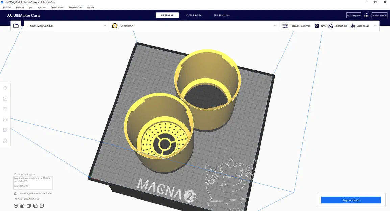This screenshot has width=390, height=211.
Task: Switch to 3D perspective view cube icon
Action: pyautogui.click(x=16, y=206)
